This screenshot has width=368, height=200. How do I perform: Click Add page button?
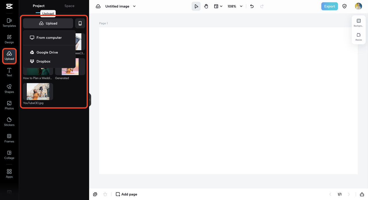126,194
